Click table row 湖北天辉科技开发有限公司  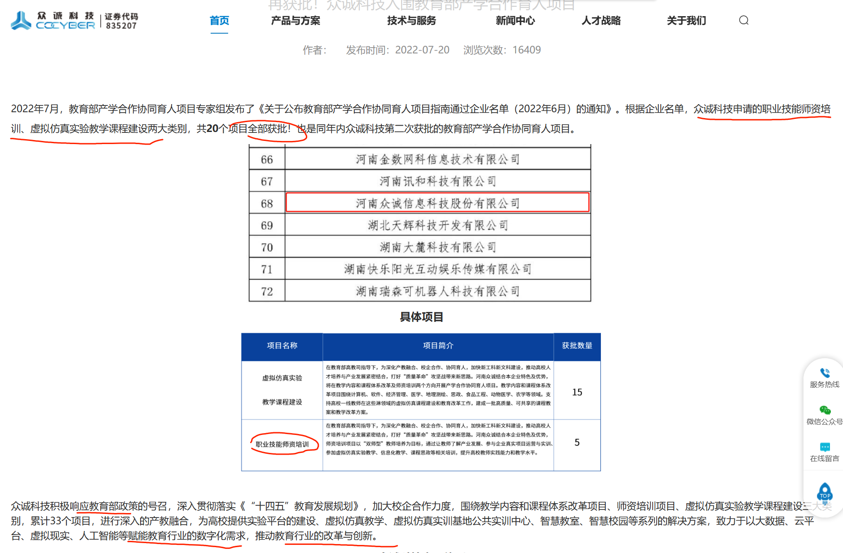437,225
